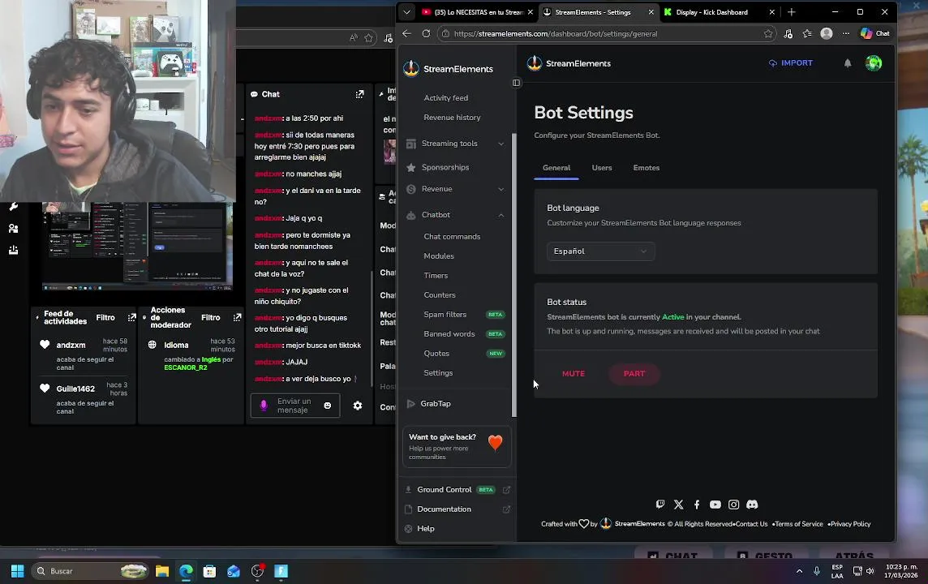Open the Documentation external link icon
The height and width of the screenshot is (584, 928).
(507, 509)
